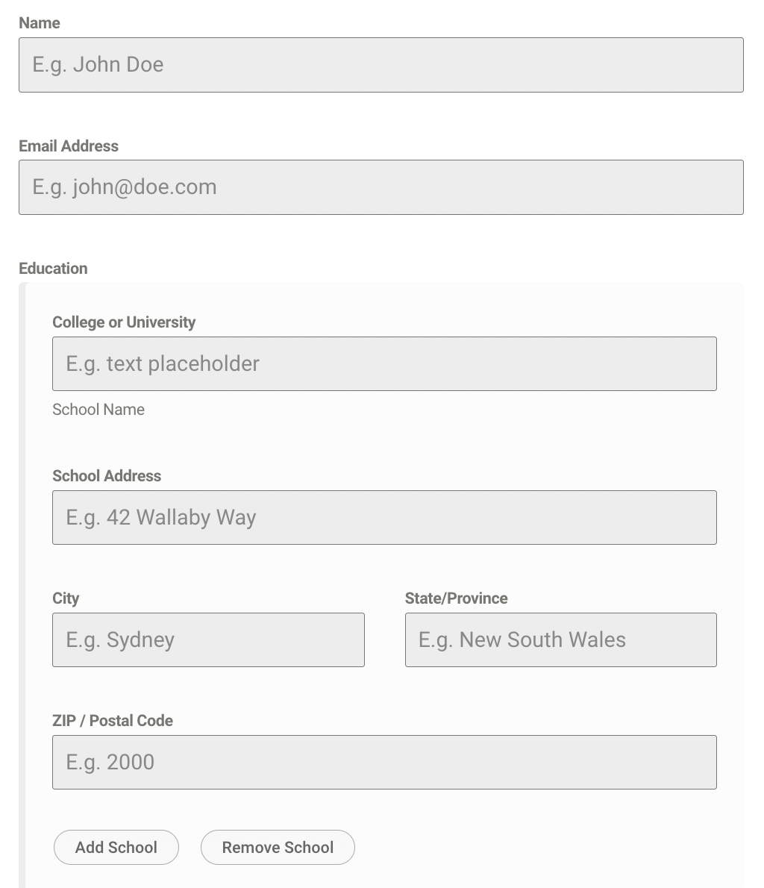Click the ZIP / Postal Code label
The image size is (764, 888).
click(113, 721)
